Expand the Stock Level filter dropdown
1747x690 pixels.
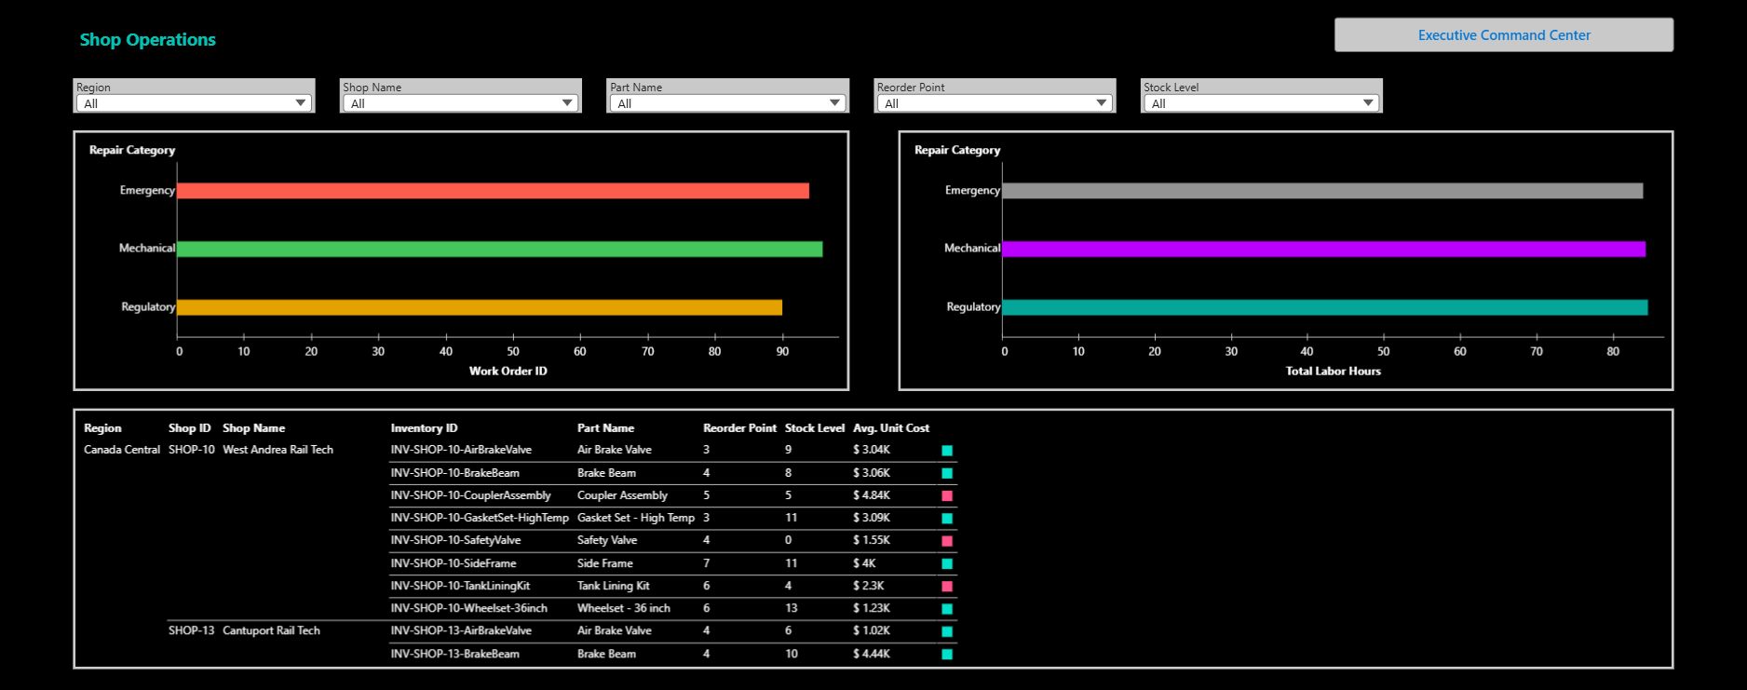point(1261,103)
